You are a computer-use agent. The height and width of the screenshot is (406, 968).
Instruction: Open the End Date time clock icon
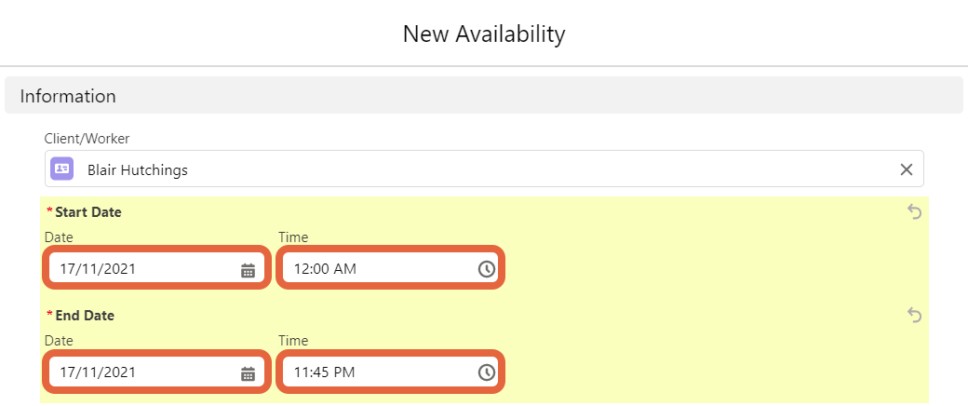click(487, 372)
